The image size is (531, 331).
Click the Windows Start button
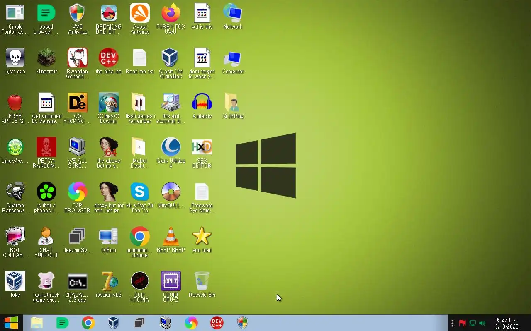(x=11, y=323)
